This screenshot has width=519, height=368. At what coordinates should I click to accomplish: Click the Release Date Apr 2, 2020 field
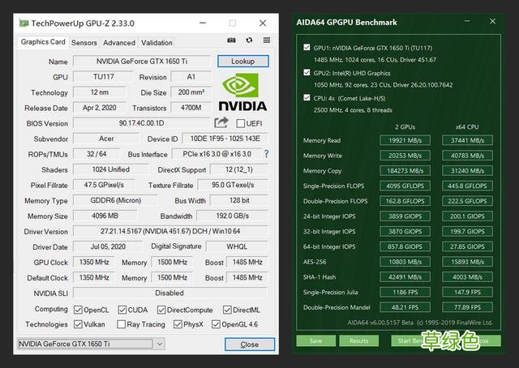pos(99,108)
